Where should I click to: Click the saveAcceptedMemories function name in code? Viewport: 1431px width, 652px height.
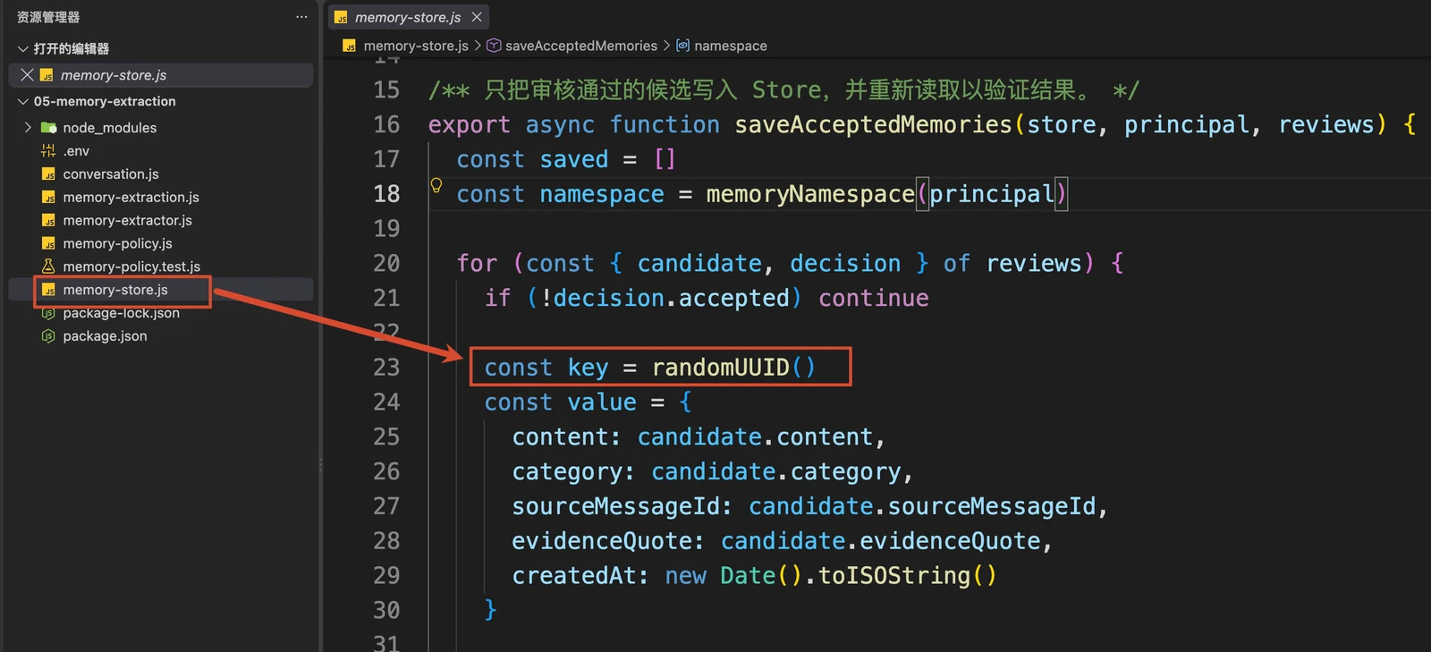[873, 124]
